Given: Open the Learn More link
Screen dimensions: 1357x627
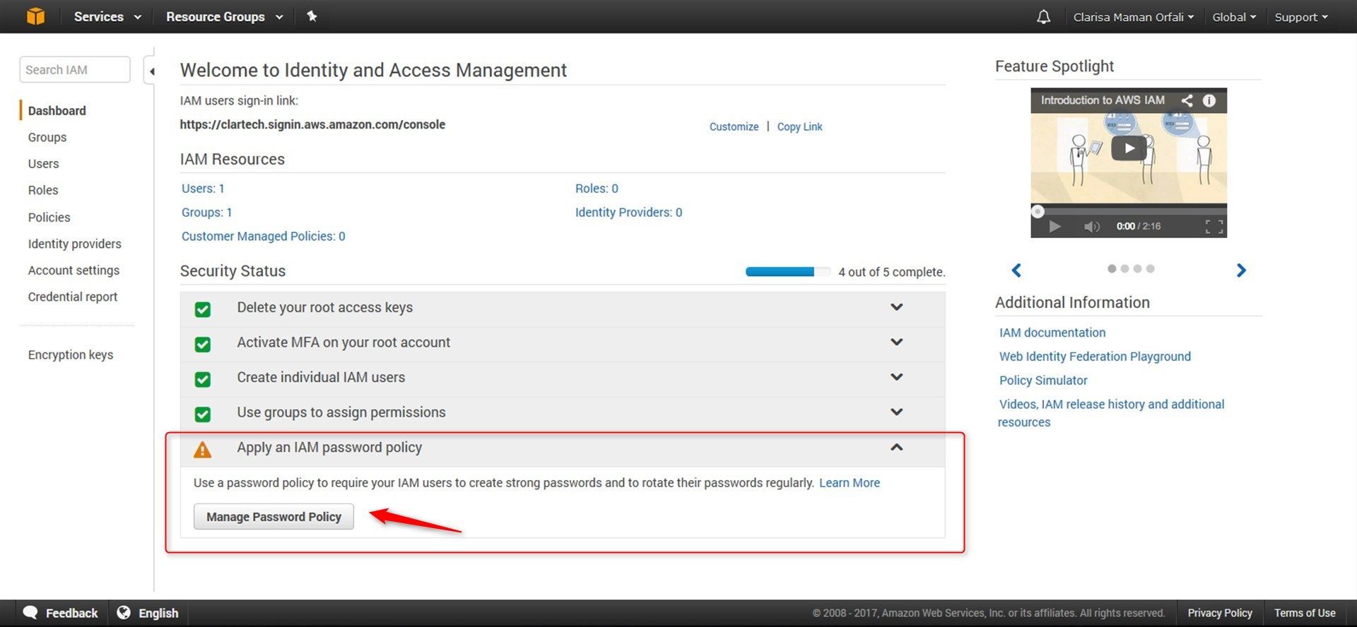Looking at the screenshot, I should coord(849,483).
